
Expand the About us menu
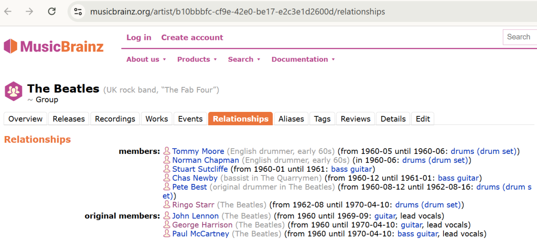(x=146, y=59)
